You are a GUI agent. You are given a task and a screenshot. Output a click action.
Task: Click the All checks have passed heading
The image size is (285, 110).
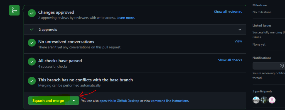click(x=60, y=61)
